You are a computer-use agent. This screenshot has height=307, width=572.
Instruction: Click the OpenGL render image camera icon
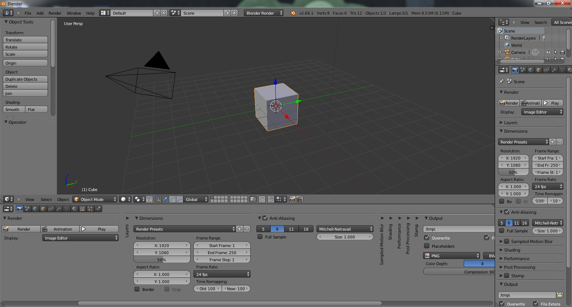tap(292, 199)
